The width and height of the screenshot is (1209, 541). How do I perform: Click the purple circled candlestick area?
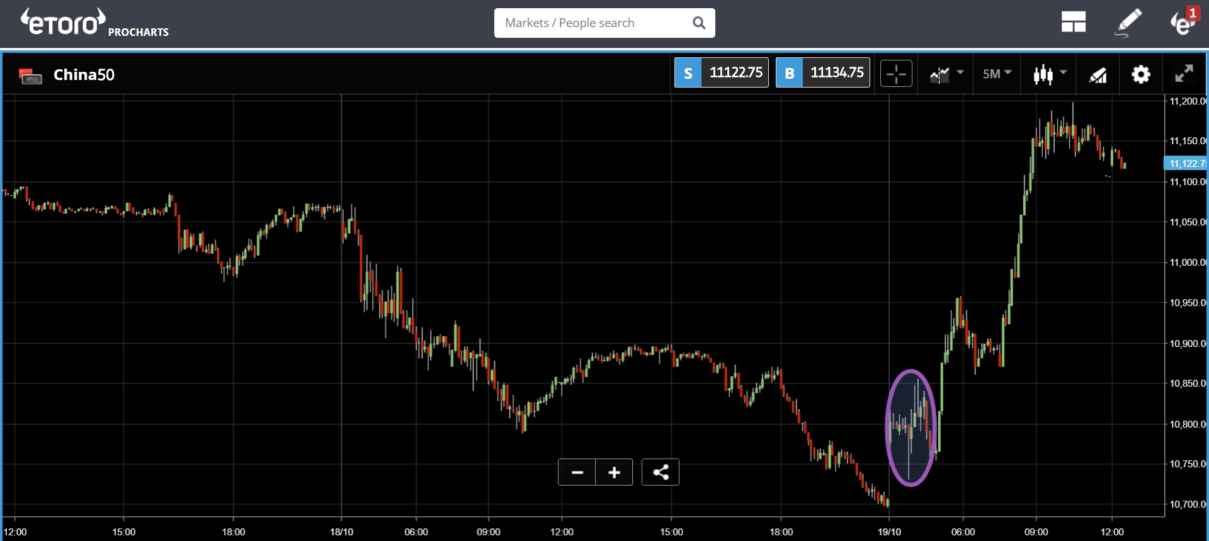tap(911, 428)
